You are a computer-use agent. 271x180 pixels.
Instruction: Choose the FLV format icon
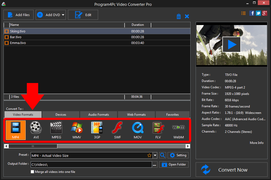coord(158,130)
